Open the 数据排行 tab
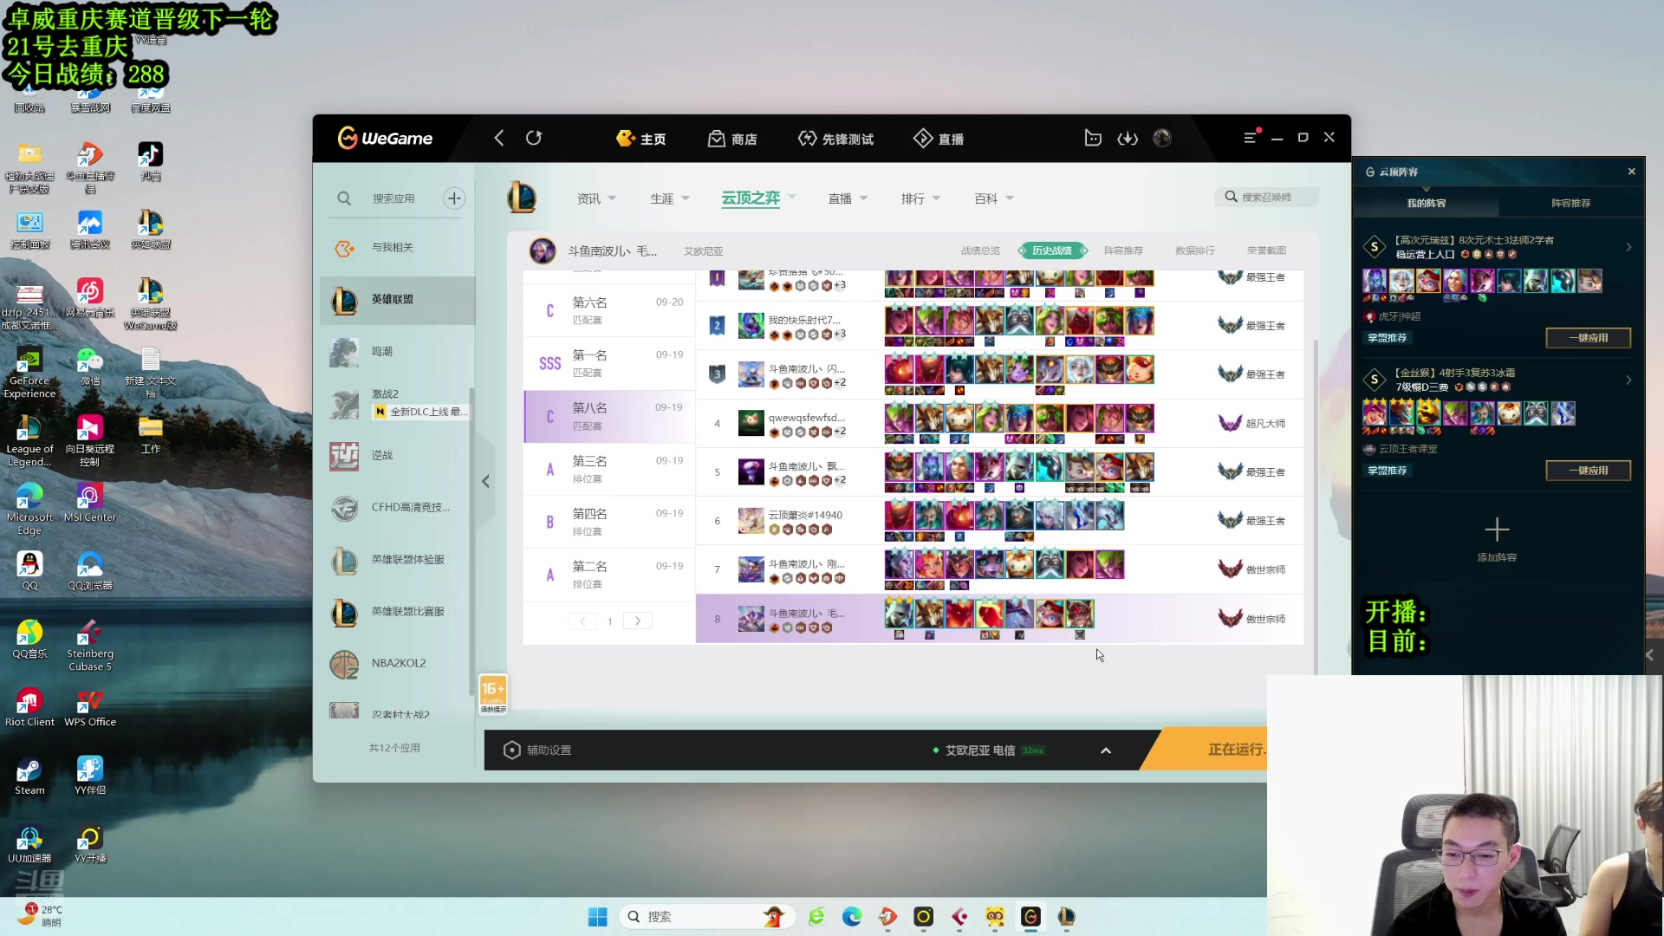 pos(1194,250)
